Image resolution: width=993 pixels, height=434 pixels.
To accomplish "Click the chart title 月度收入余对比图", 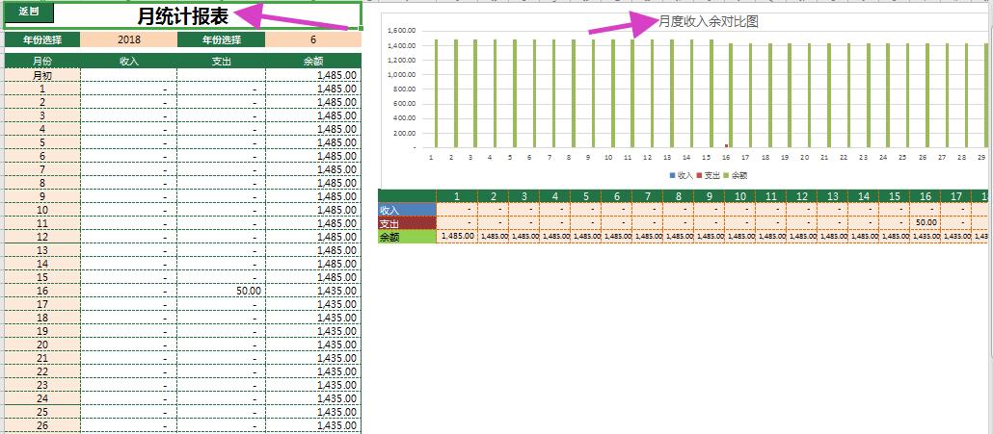I will point(708,21).
